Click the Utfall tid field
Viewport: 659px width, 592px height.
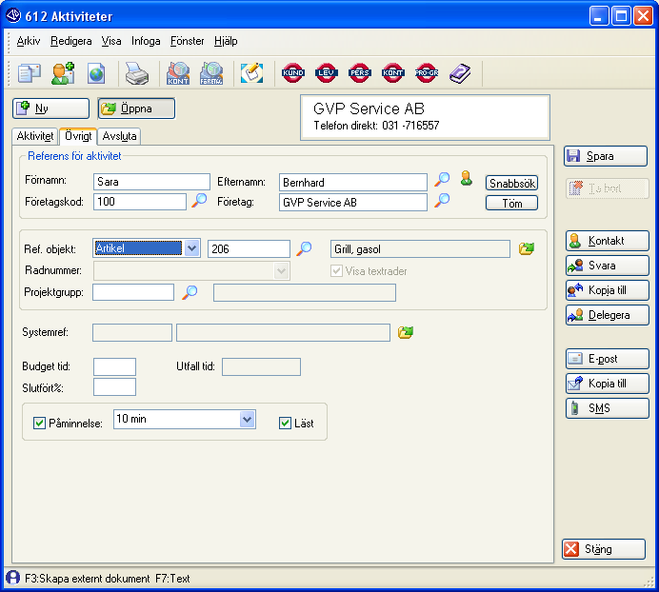tap(261, 366)
